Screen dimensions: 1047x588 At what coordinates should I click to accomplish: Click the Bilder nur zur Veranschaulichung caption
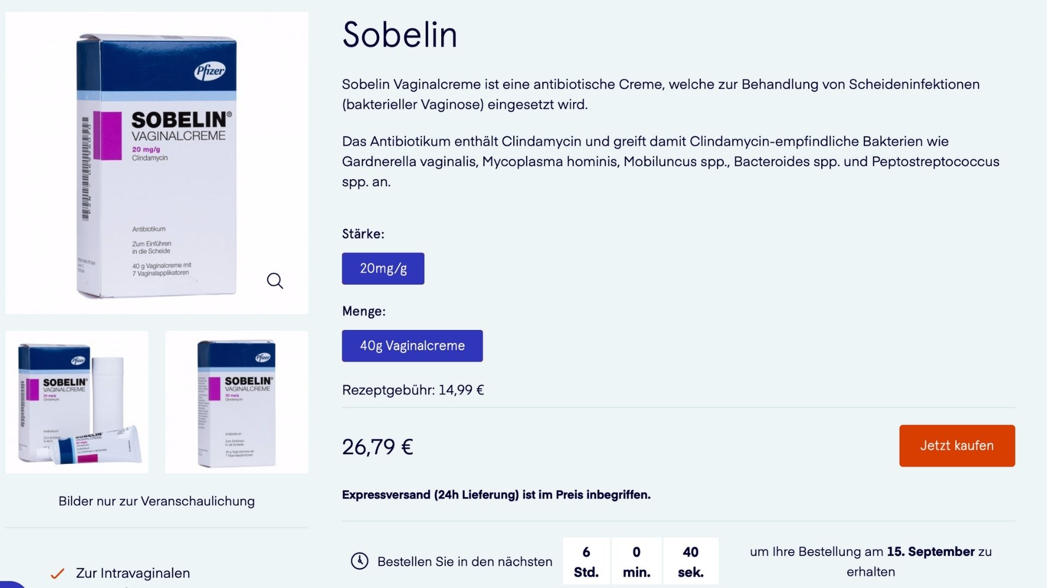[x=157, y=501]
